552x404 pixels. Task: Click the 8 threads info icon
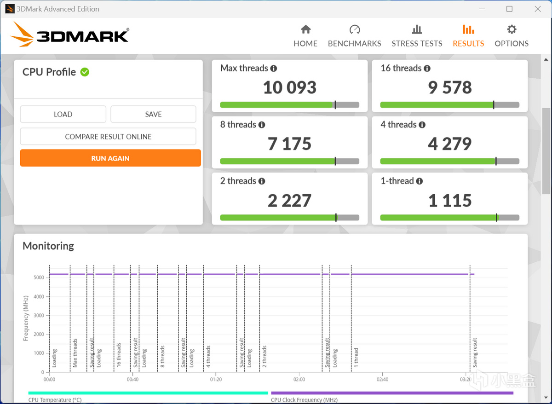click(262, 125)
